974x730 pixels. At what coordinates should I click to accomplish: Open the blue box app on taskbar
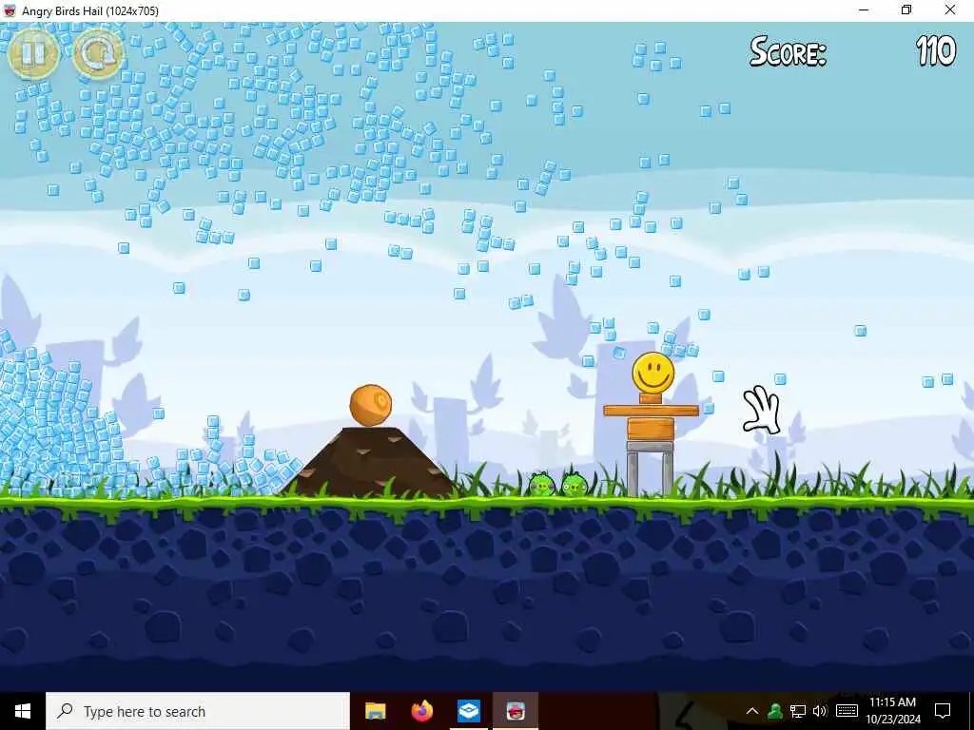468,711
